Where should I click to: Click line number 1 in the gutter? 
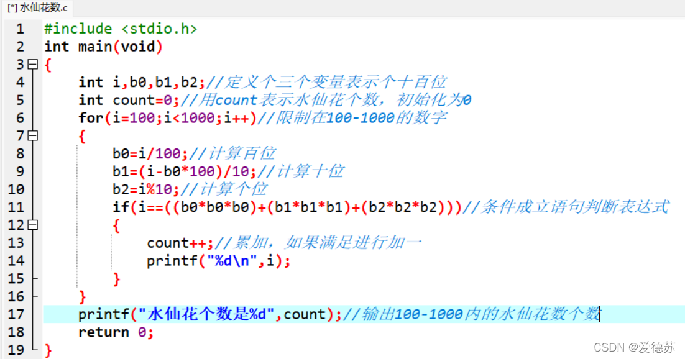pos(20,29)
